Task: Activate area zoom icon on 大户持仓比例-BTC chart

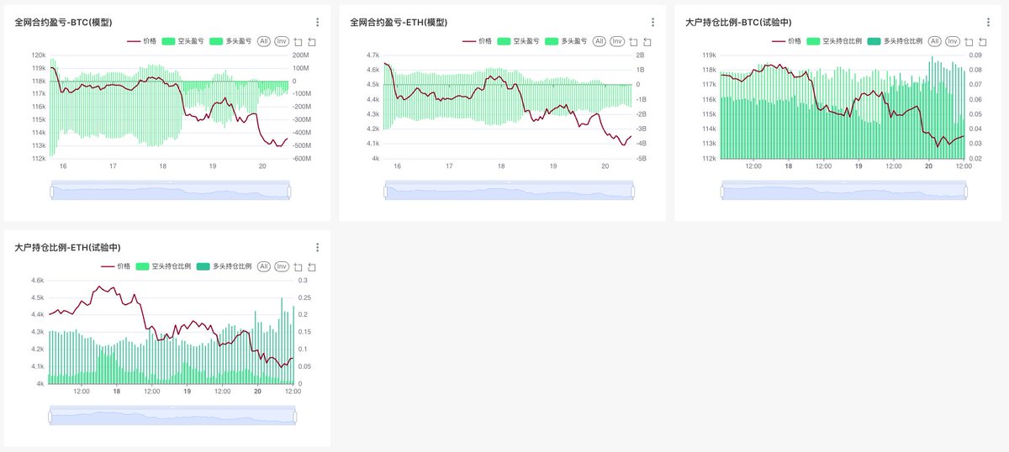Action: point(969,41)
